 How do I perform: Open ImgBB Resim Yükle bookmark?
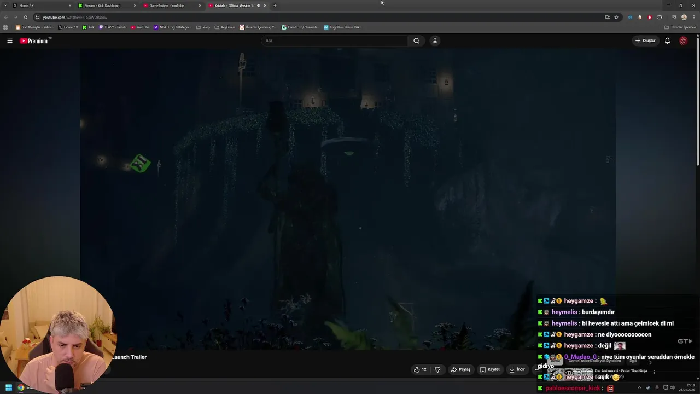[x=343, y=27]
